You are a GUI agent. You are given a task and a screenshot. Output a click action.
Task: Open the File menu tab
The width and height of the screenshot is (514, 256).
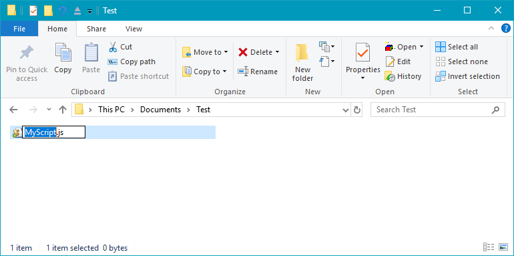[19, 29]
